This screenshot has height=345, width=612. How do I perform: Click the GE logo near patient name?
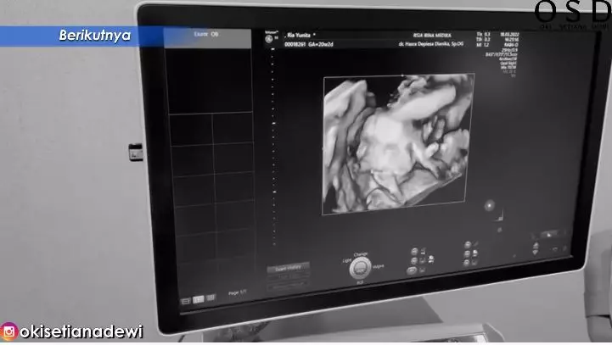pos(270,38)
